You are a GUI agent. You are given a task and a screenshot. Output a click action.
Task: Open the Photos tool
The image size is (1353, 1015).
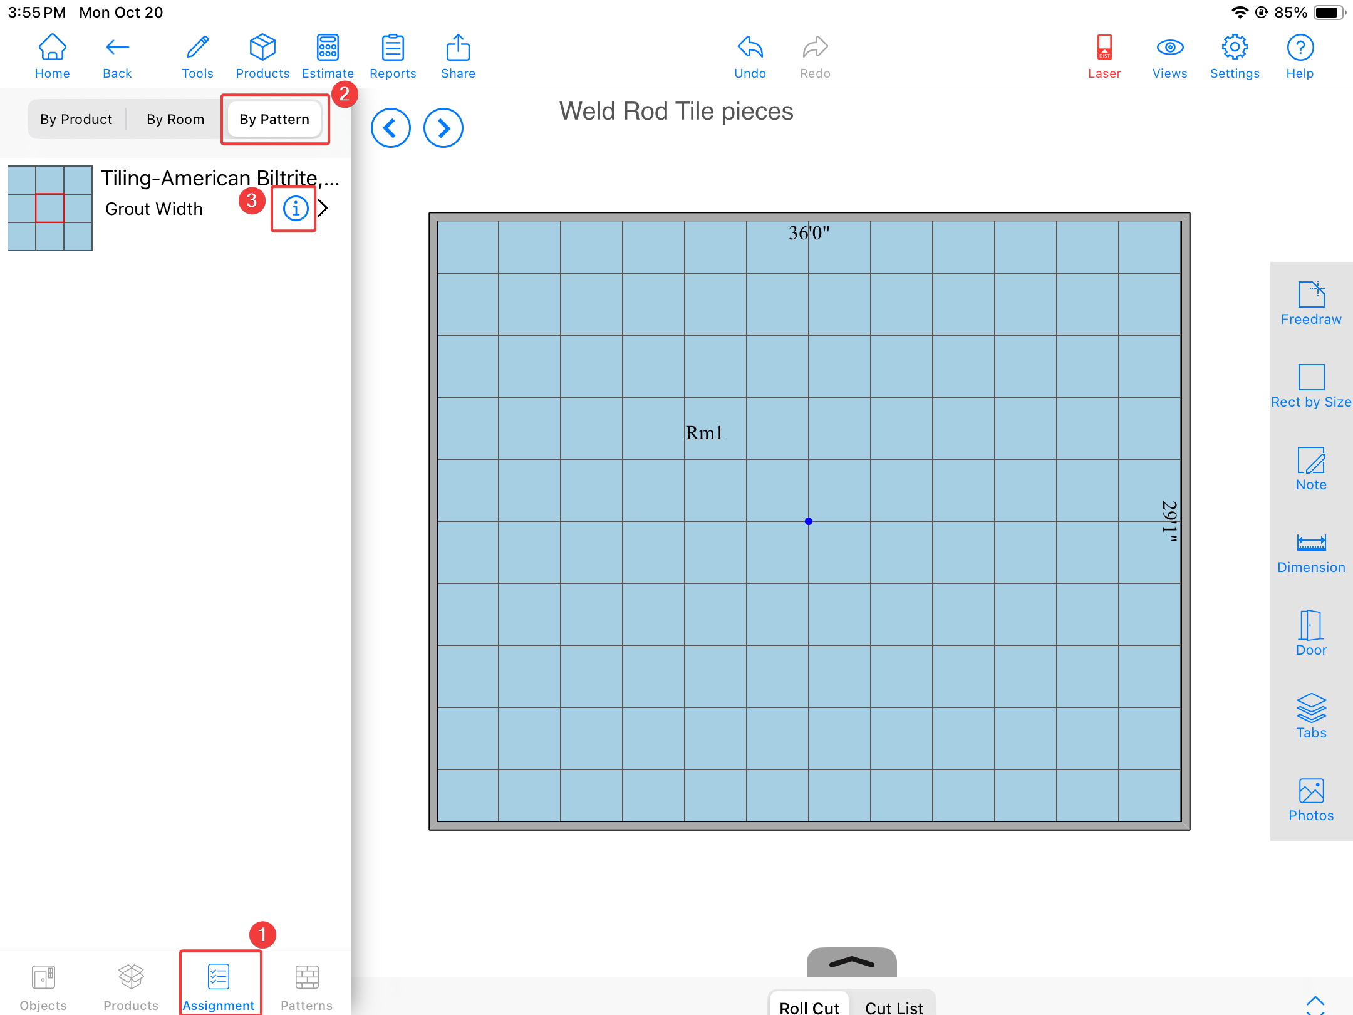click(x=1310, y=798)
